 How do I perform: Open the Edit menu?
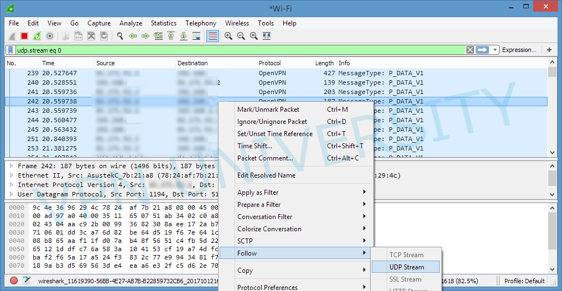33,23
